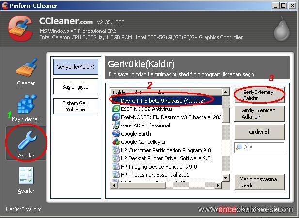Viewport: 299px width, 218px height.
Task: Minimize the Piriform CCleaner window
Action: click(275, 6)
